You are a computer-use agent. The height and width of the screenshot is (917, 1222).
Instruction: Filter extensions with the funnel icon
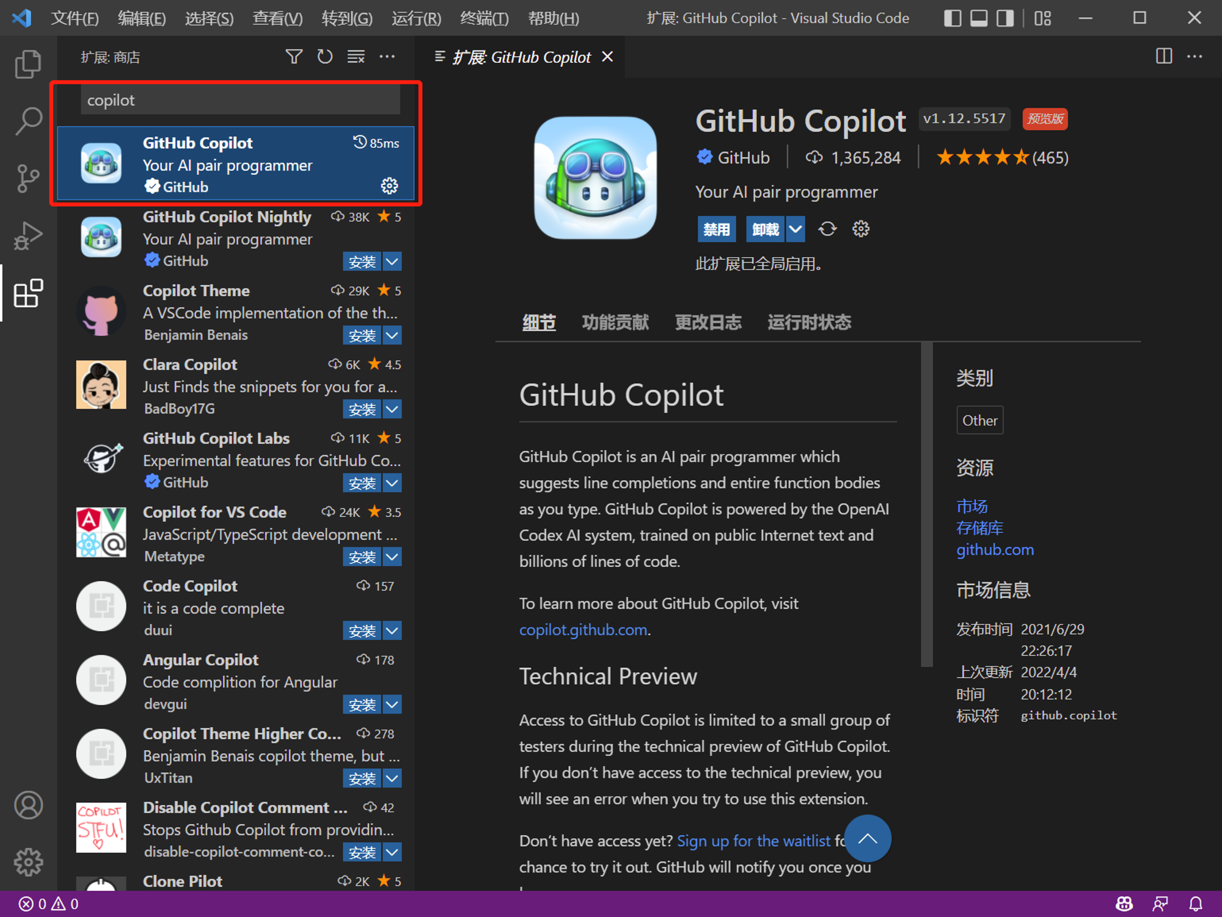(x=294, y=57)
